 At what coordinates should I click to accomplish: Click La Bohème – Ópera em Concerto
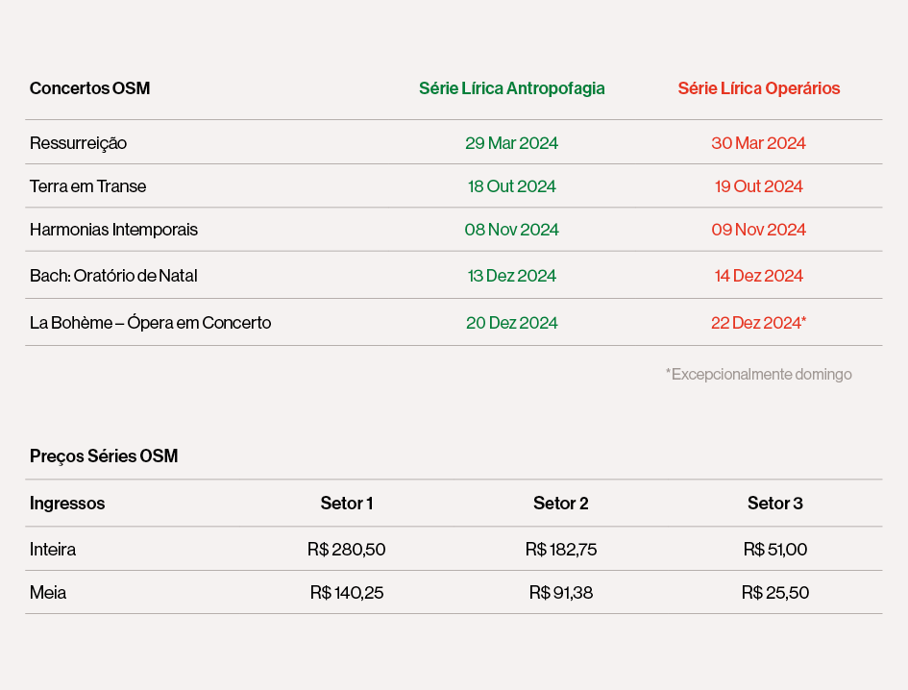(151, 322)
